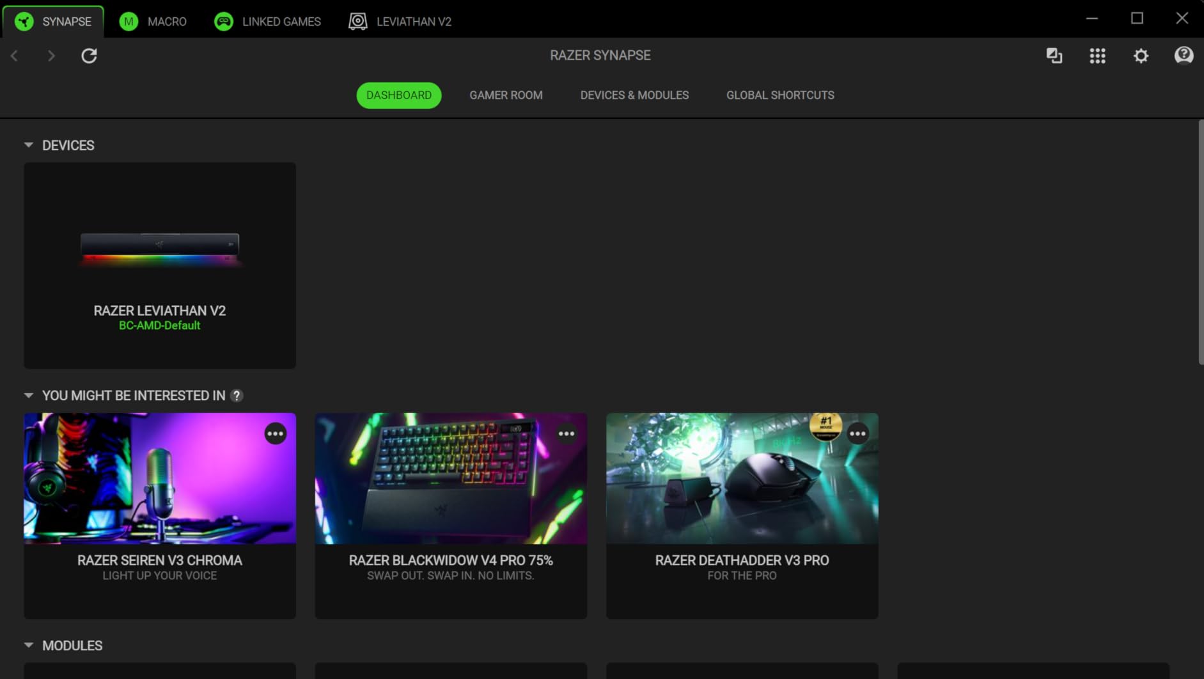View the Razer BlackWidow V4 Pro 75% image
The image size is (1204, 679).
451,478
